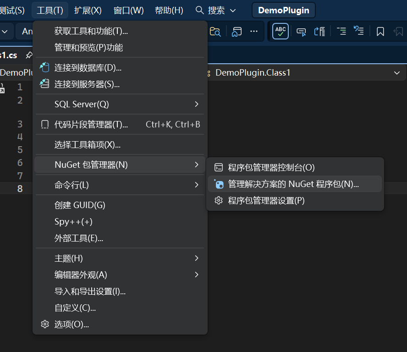The image size is (407, 352).
Task: Open the 扩展(X) menu
Action: click(88, 10)
